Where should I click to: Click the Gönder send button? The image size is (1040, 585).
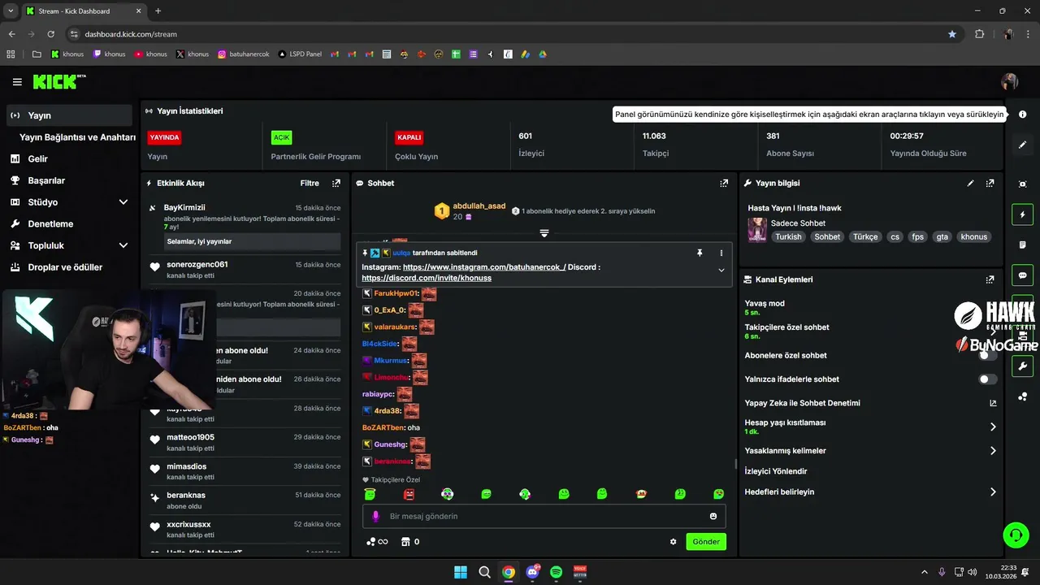[x=706, y=542]
